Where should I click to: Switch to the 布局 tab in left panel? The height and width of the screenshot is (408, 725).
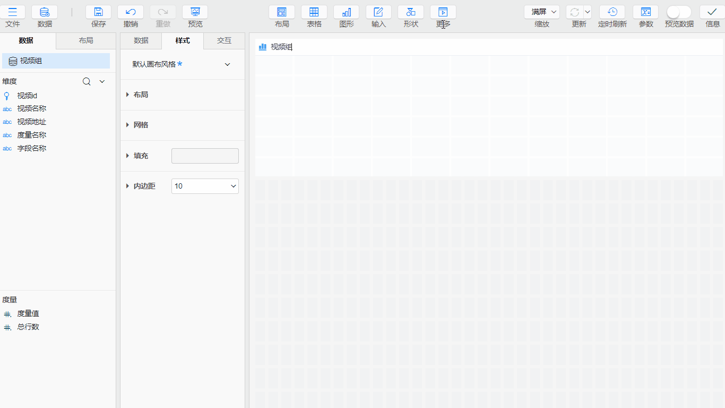[86, 40]
